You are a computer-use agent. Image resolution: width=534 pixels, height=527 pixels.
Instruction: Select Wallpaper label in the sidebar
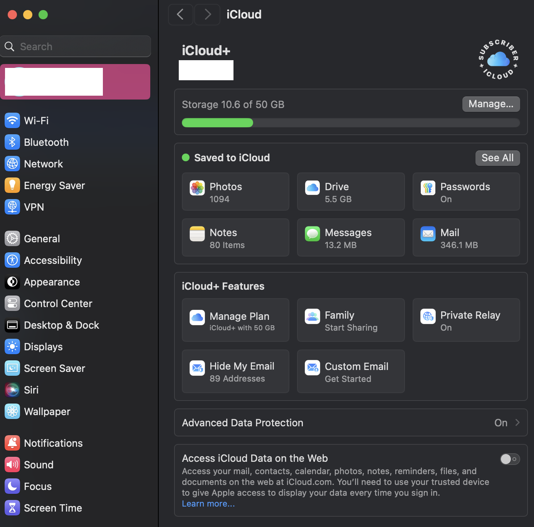[x=47, y=412]
